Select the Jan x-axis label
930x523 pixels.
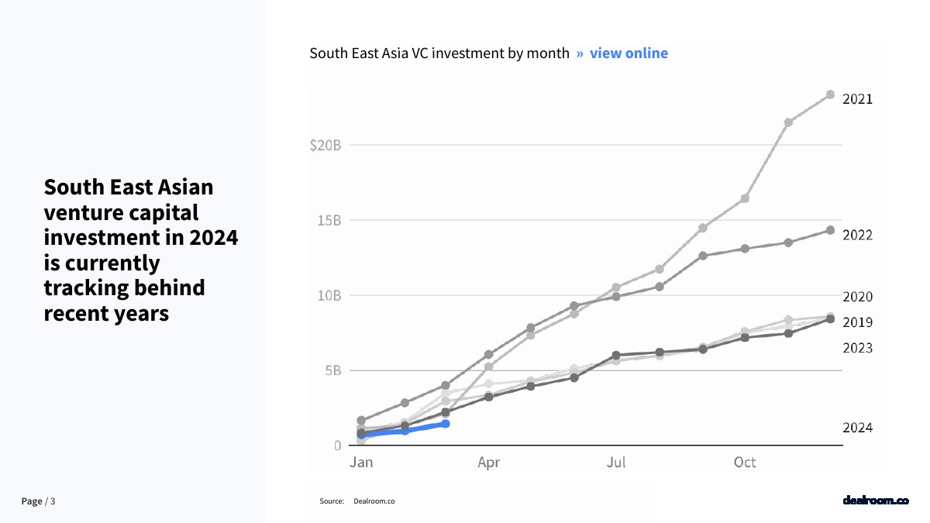[361, 463]
